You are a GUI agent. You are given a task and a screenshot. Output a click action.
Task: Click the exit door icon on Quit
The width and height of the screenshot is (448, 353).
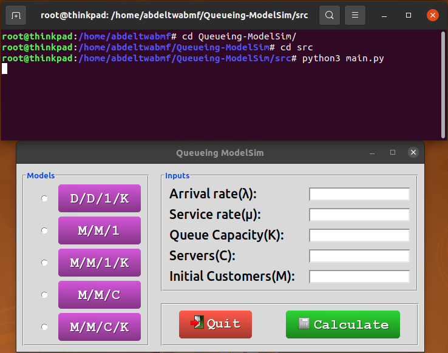pos(197,323)
